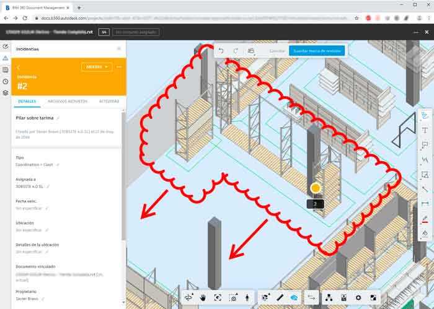Open viewer Settings gear icon
Viewport: 434px width, 309px height.
tap(358, 297)
